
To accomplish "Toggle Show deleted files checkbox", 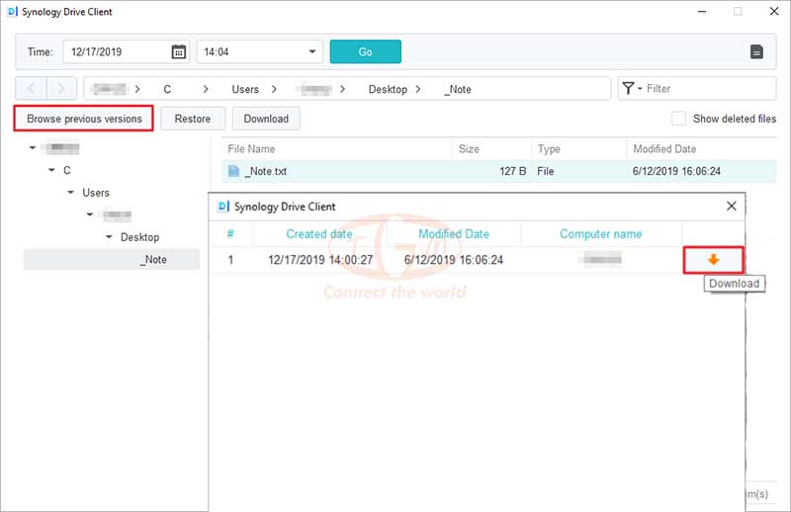I will click(678, 119).
